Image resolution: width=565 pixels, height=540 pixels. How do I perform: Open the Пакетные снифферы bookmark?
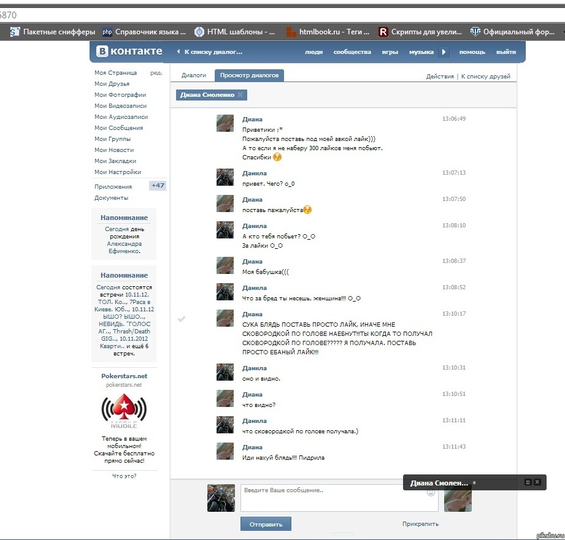point(53,32)
